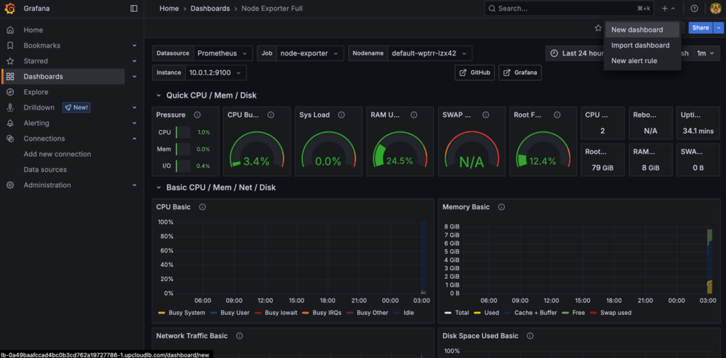
Task: Click the Dashboards grid icon in sidebar
Action: coord(10,76)
